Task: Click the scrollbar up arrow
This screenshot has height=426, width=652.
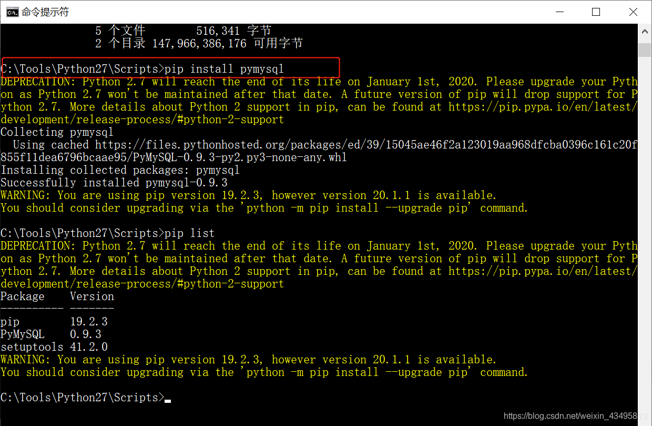Action: (x=645, y=32)
